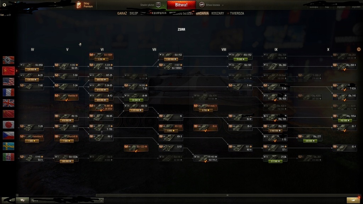Select the German nation flag

pyautogui.click(x=9, y=60)
